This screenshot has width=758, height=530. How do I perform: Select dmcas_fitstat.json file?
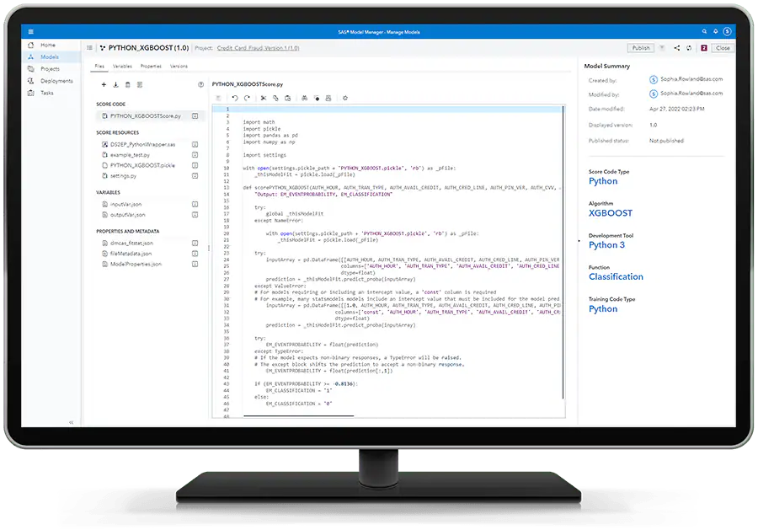131,244
